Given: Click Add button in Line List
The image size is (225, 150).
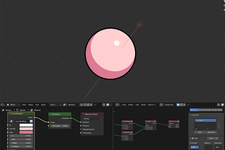Looking at the screenshot, I should (200, 132).
